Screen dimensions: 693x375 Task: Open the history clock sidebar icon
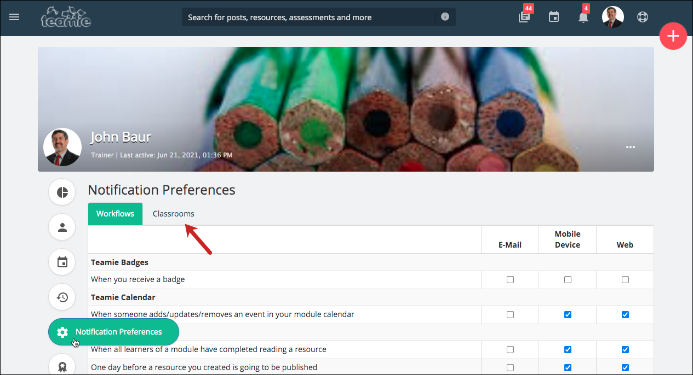pos(62,297)
